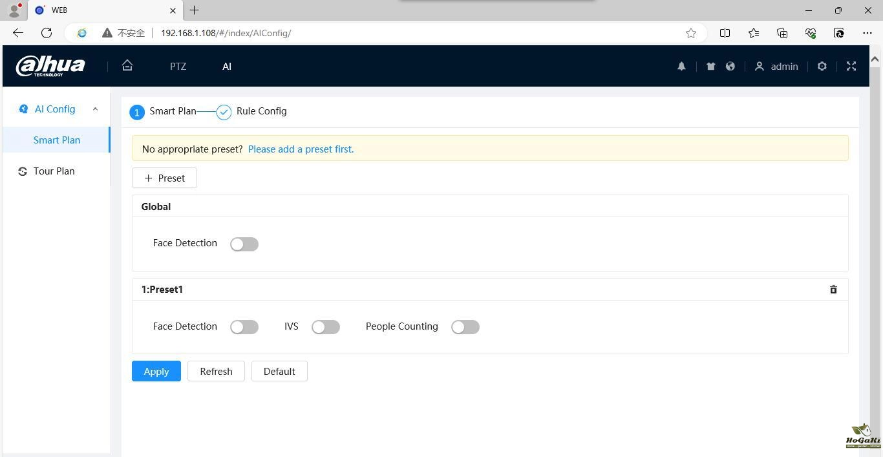This screenshot has height=457, width=883.
Task: Toggle People Counting for Preset1
Action: coord(465,327)
